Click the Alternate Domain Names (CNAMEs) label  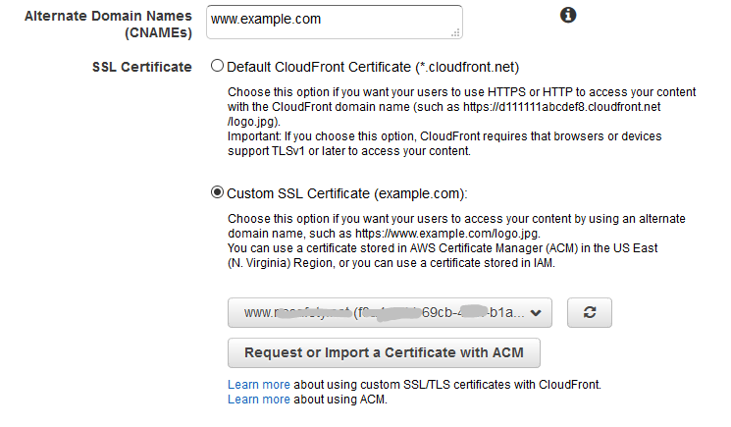tap(108, 25)
